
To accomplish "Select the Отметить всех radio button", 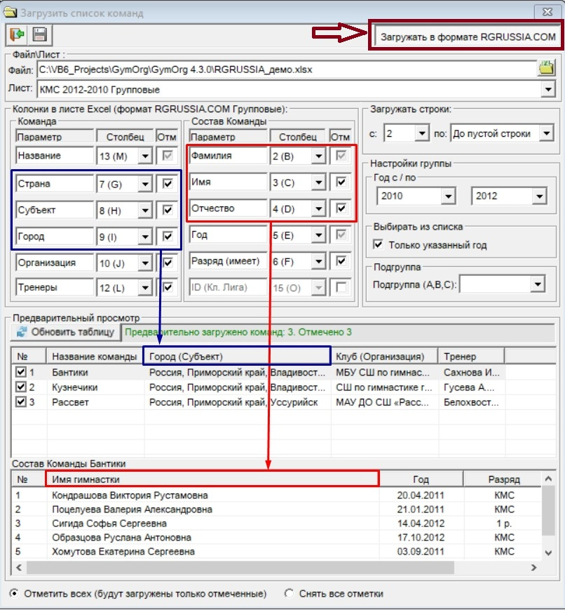I will click(x=14, y=594).
